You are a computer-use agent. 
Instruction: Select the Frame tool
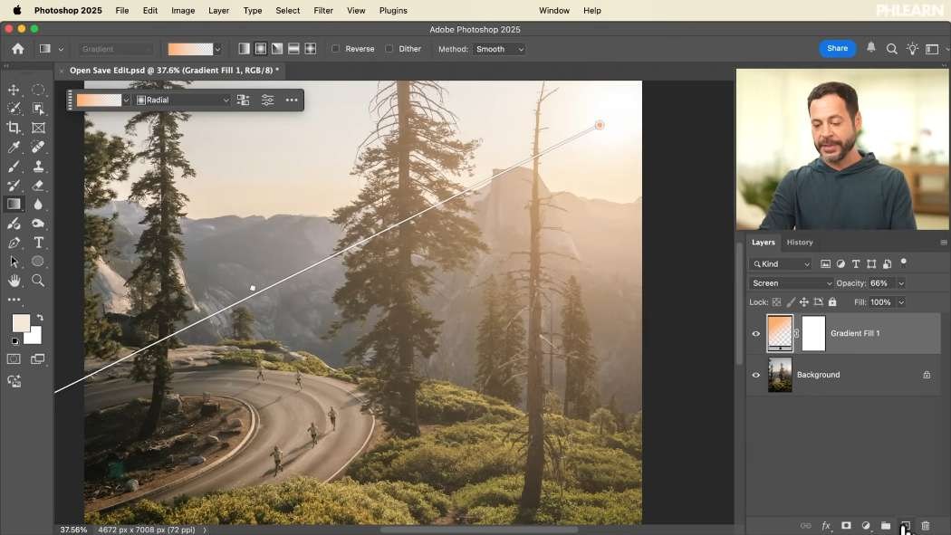pos(38,128)
